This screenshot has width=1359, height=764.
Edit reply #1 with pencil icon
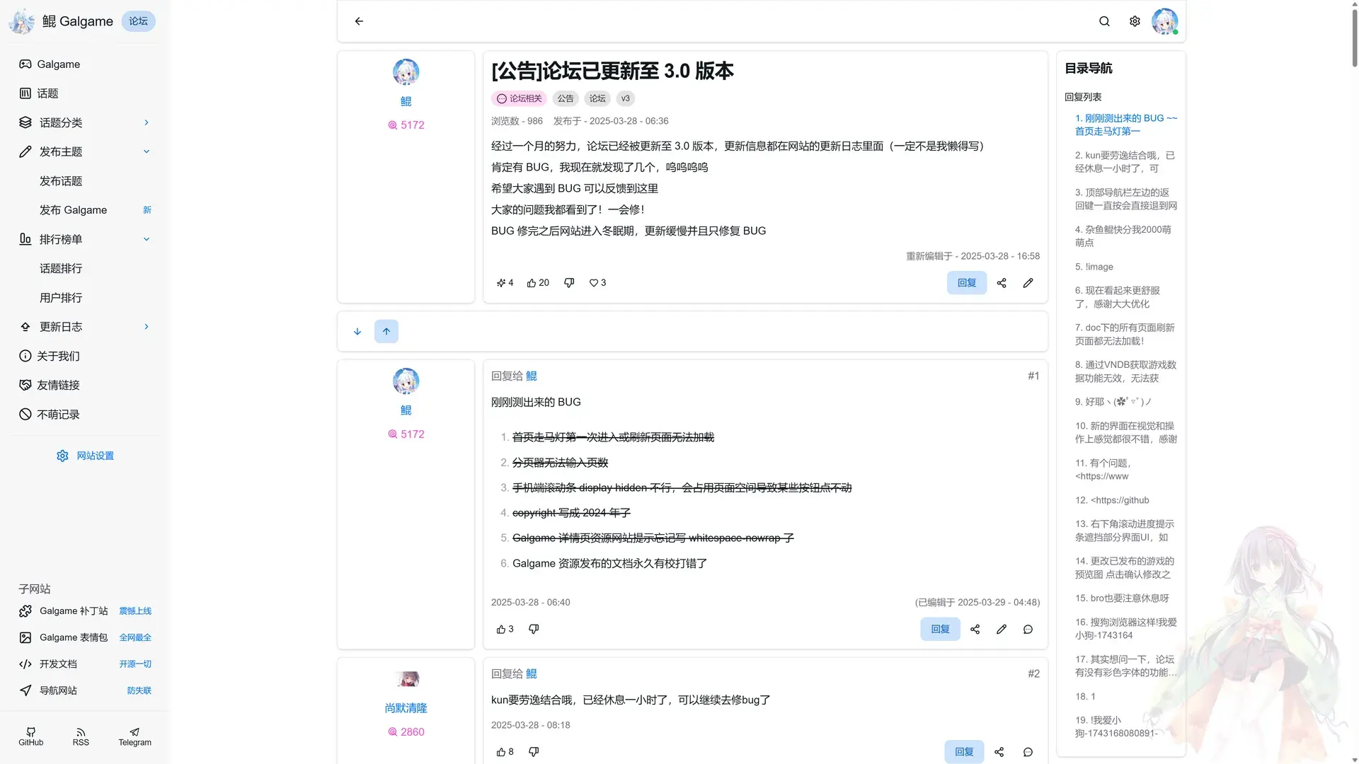[x=1002, y=629]
